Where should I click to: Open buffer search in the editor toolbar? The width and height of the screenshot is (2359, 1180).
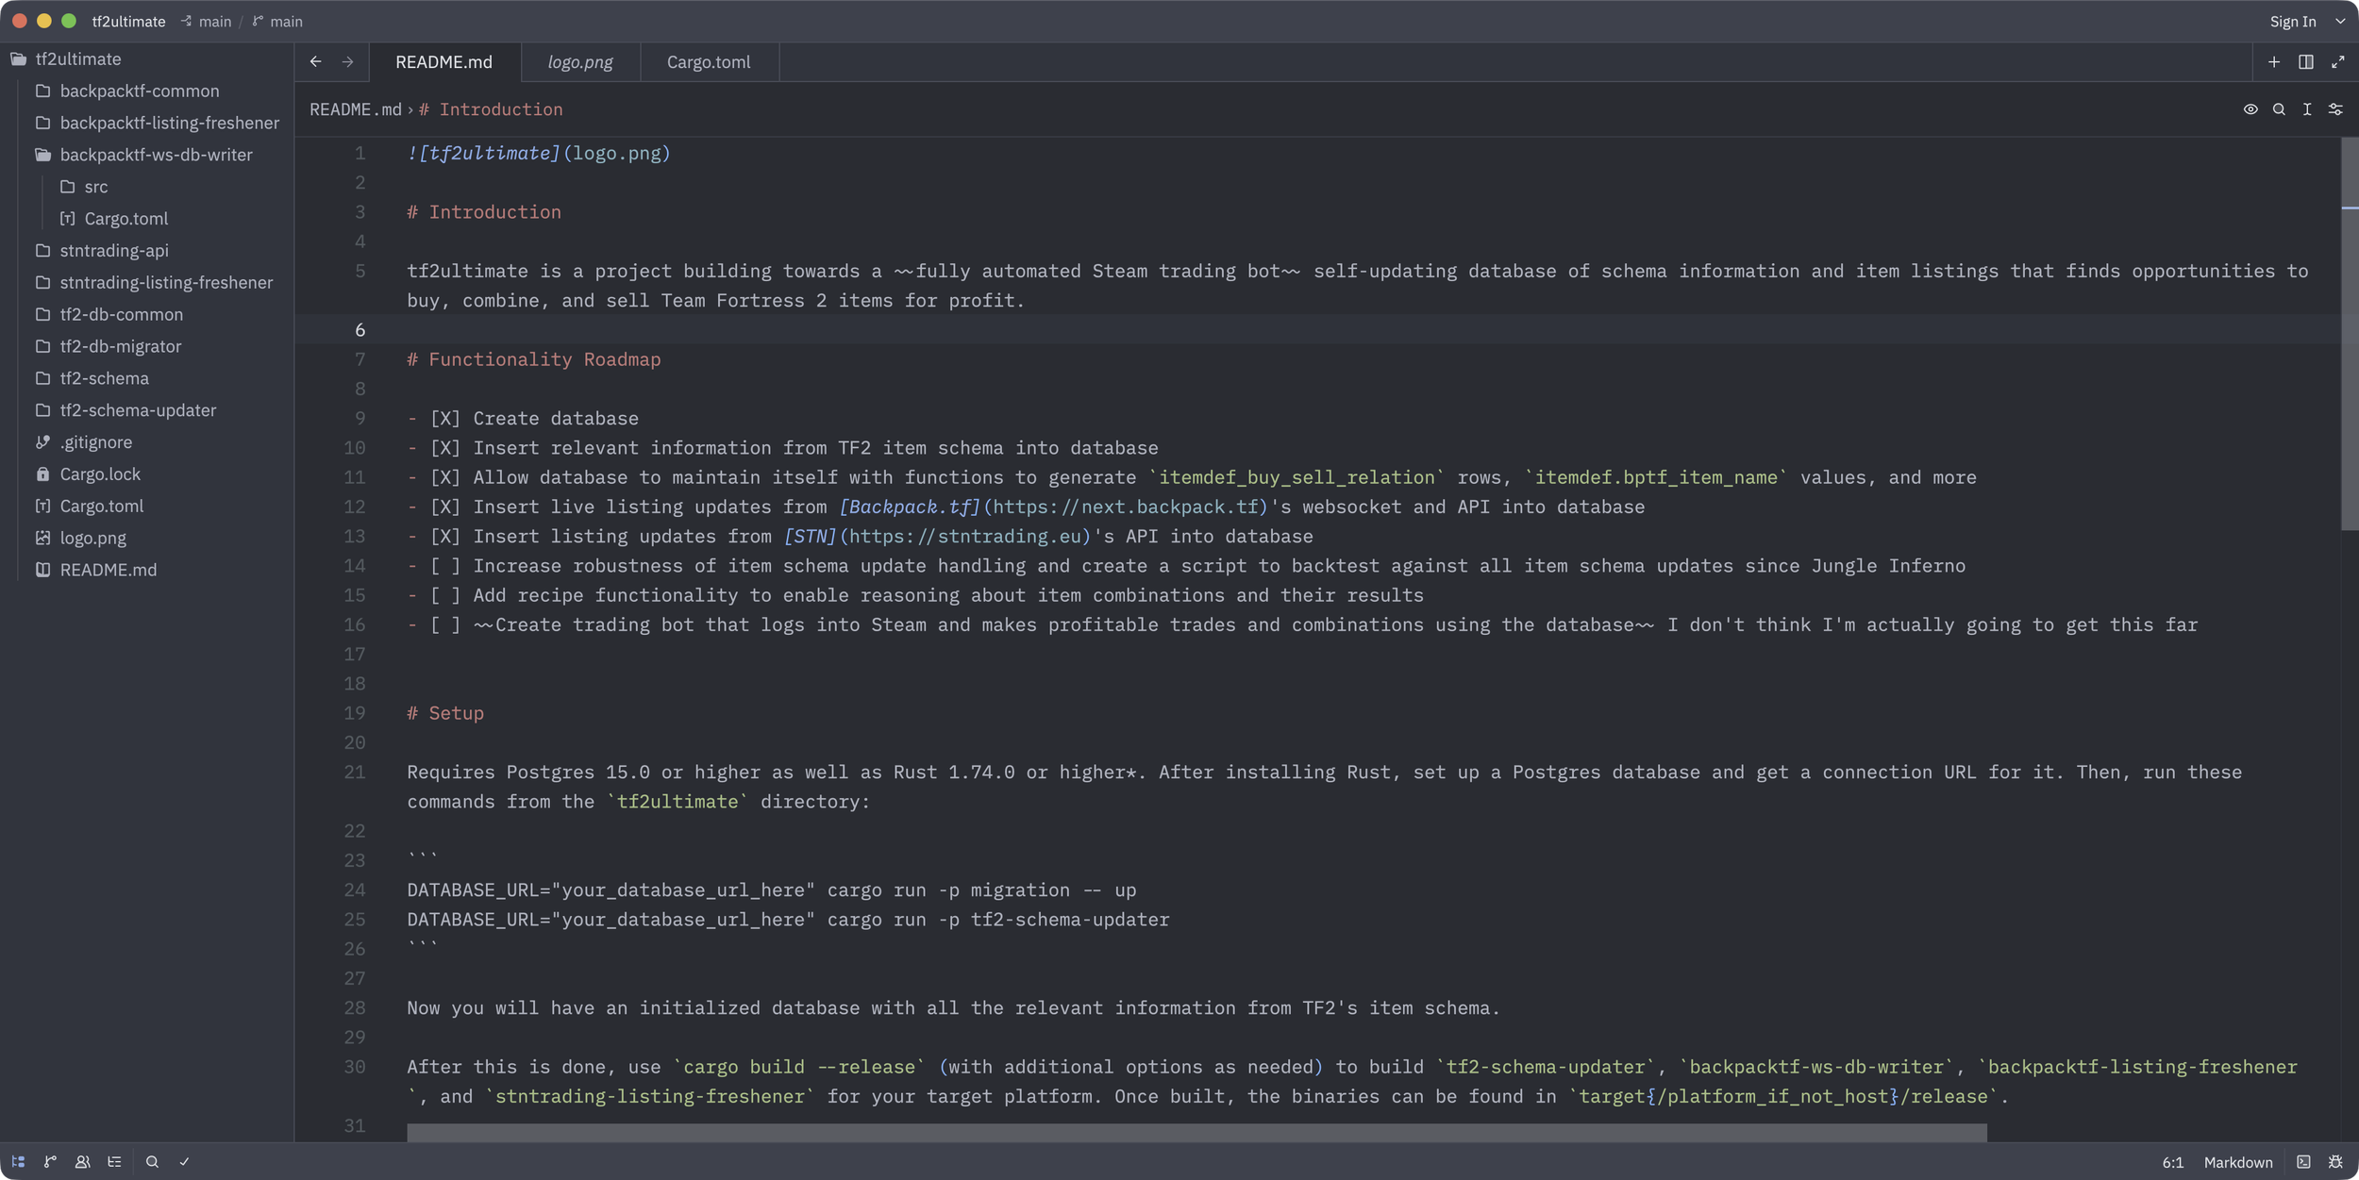tap(2279, 109)
